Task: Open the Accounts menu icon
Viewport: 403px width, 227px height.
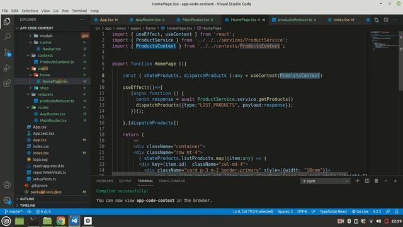Action: pos(7,185)
